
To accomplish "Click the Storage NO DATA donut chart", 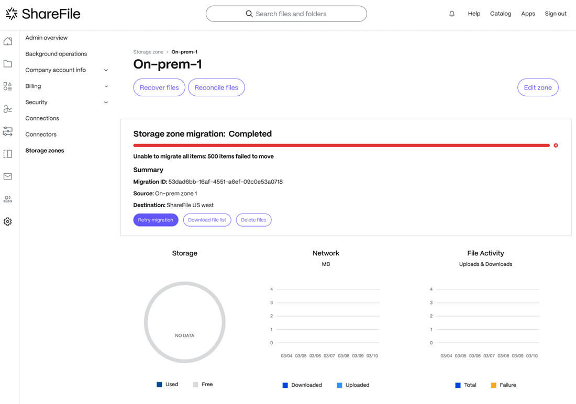I will click(x=185, y=322).
